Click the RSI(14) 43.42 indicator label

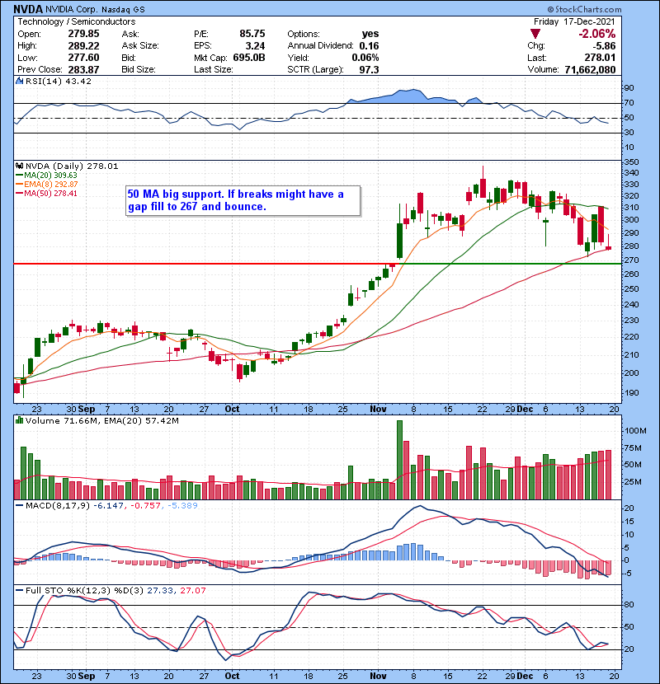coord(58,81)
